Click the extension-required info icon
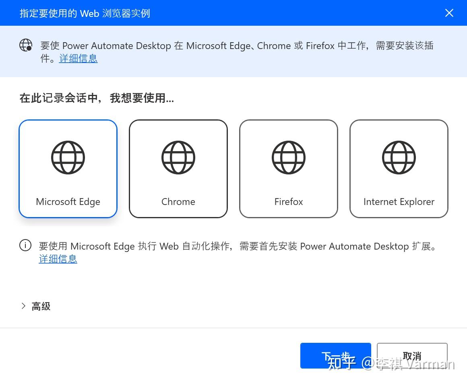Screen dimensions: 467x383 [x=25, y=245]
